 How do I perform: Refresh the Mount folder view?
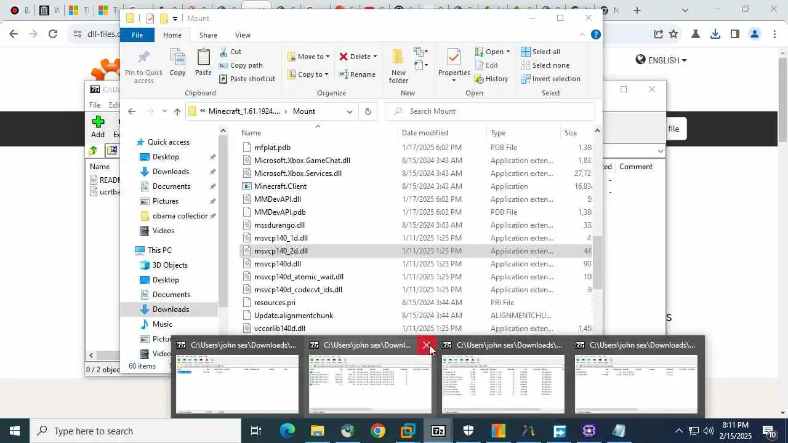(x=368, y=111)
